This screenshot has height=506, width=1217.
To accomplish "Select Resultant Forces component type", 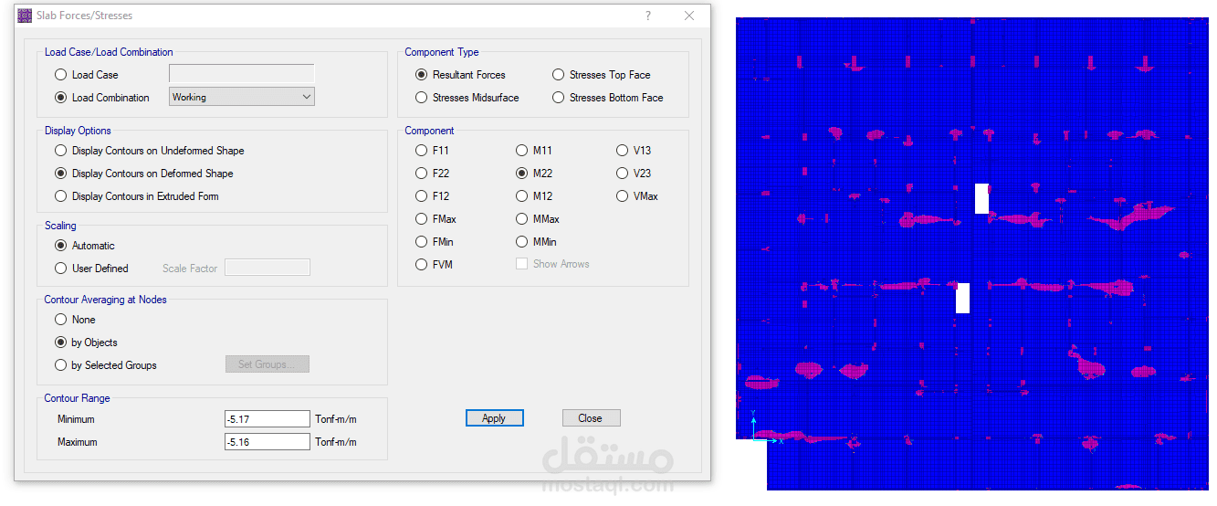I will [x=422, y=75].
